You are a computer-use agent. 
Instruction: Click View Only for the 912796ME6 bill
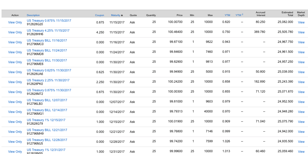pyautogui.click(x=15, y=62)
